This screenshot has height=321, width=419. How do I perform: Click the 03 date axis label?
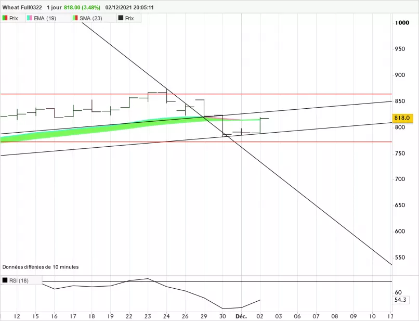[x=279, y=316]
